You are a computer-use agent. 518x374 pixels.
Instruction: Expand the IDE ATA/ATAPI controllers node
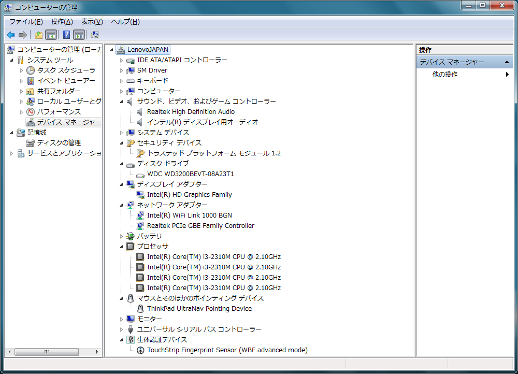121,60
